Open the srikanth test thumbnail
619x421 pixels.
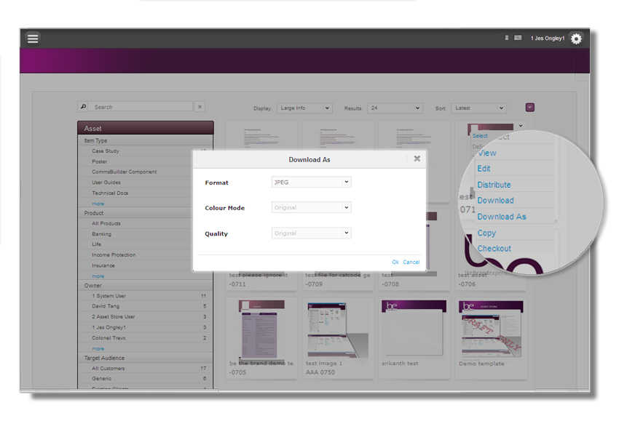(414, 328)
